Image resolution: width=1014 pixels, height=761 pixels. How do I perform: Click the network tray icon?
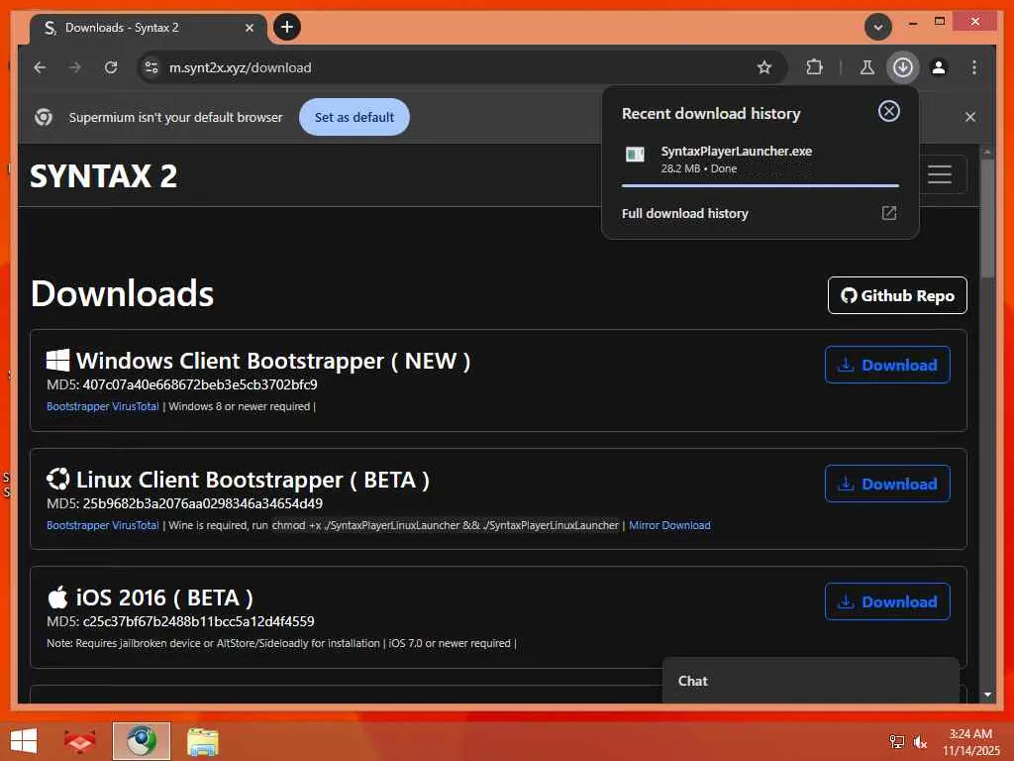[896, 741]
